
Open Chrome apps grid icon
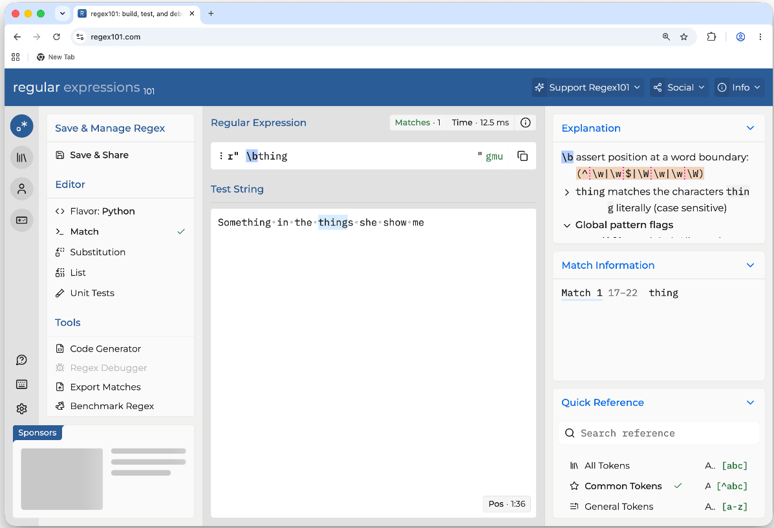pos(16,57)
